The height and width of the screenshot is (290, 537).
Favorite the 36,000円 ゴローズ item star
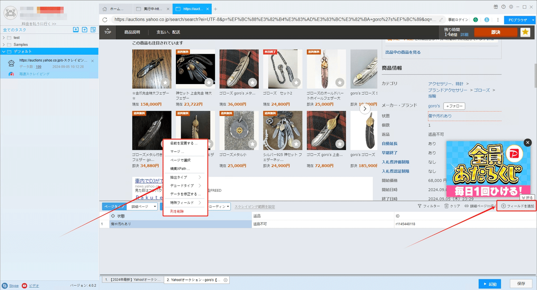(x=252, y=82)
